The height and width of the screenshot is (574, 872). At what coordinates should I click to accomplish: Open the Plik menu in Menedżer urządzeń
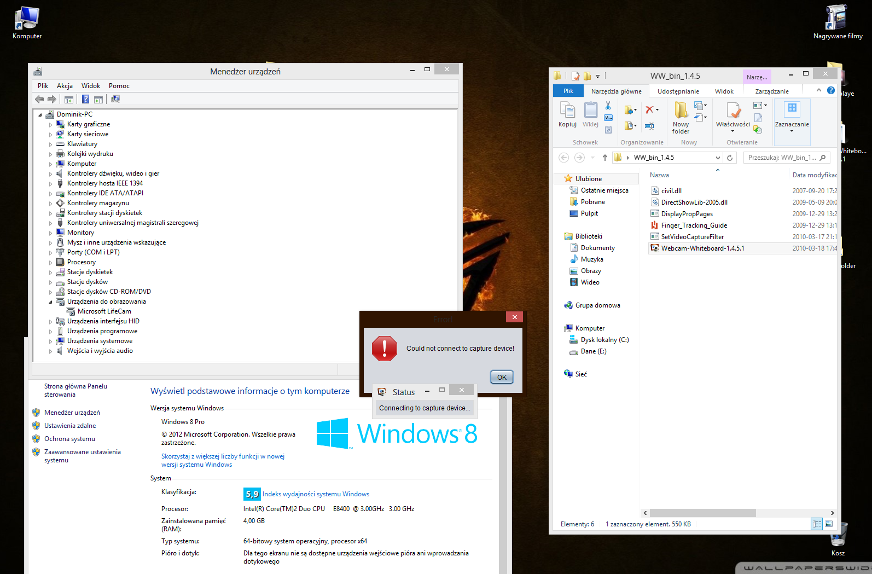(43, 86)
